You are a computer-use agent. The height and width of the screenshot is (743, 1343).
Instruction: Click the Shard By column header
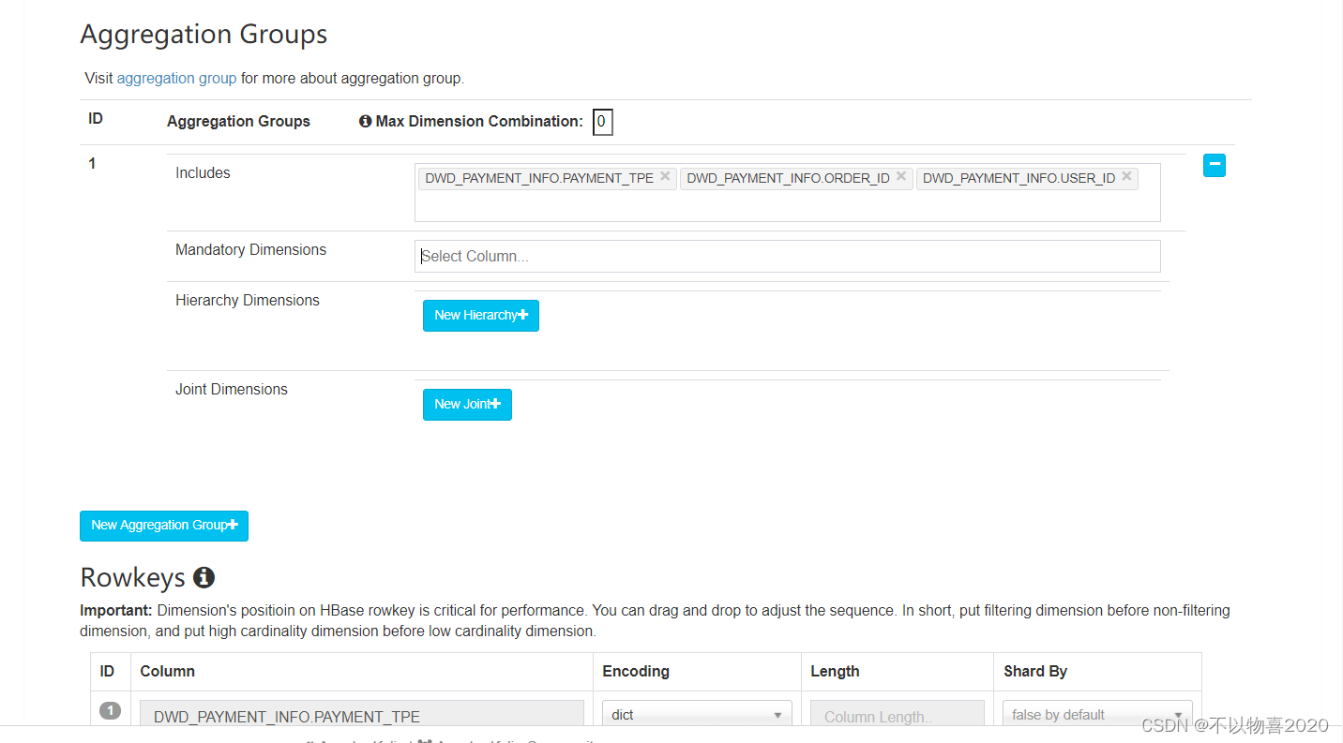1035,671
